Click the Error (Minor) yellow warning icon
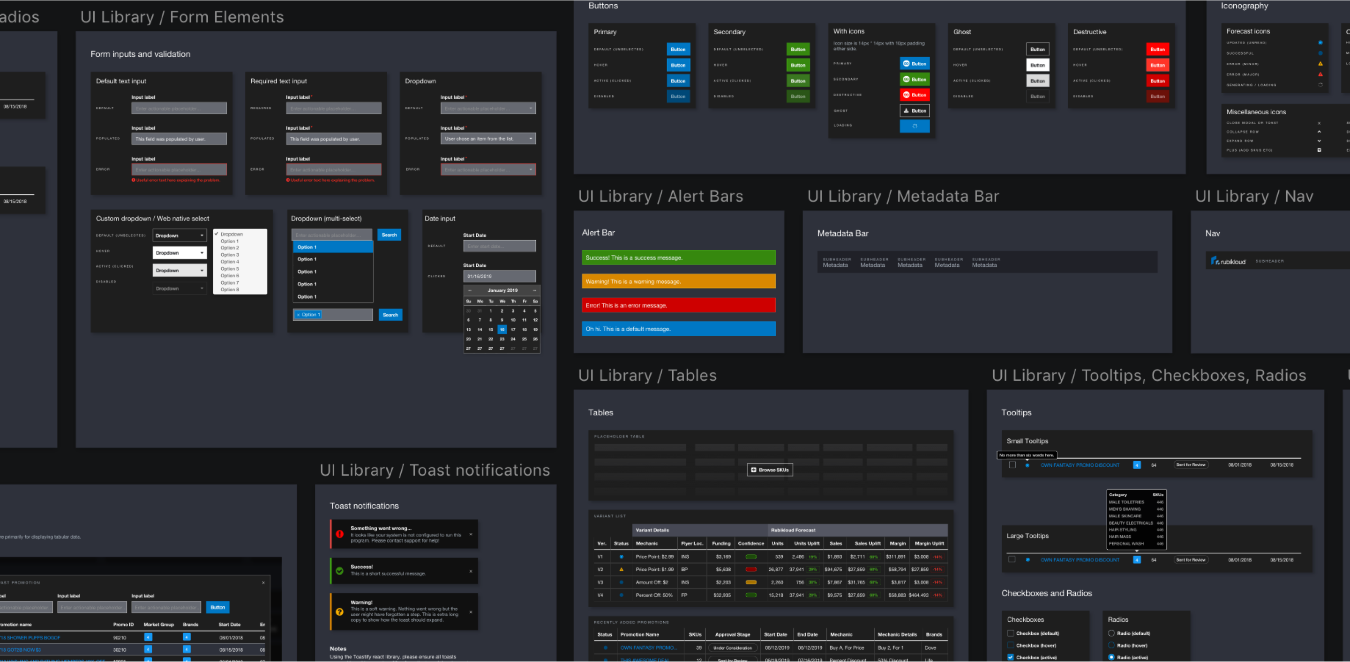The height and width of the screenshot is (662, 1350). tap(1320, 64)
